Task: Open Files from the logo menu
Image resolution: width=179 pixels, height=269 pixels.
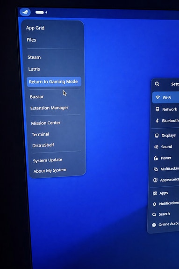Action: pyautogui.click(x=31, y=40)
